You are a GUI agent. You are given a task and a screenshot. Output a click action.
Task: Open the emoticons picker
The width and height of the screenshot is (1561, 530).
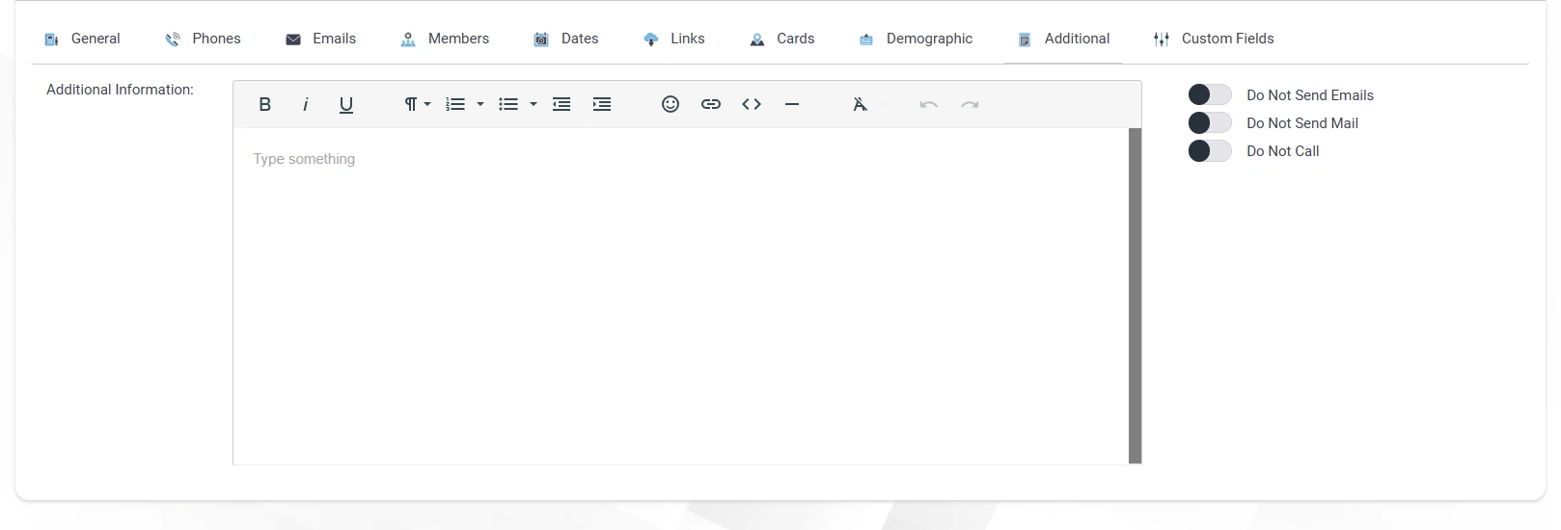(671, 104)
